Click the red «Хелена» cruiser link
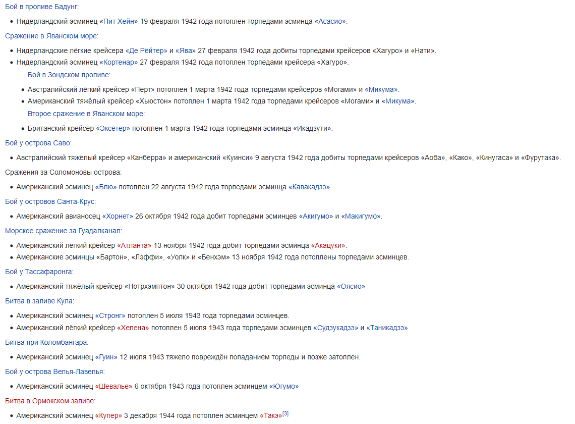Screen dimensions: 575x424 coord(133,328)
